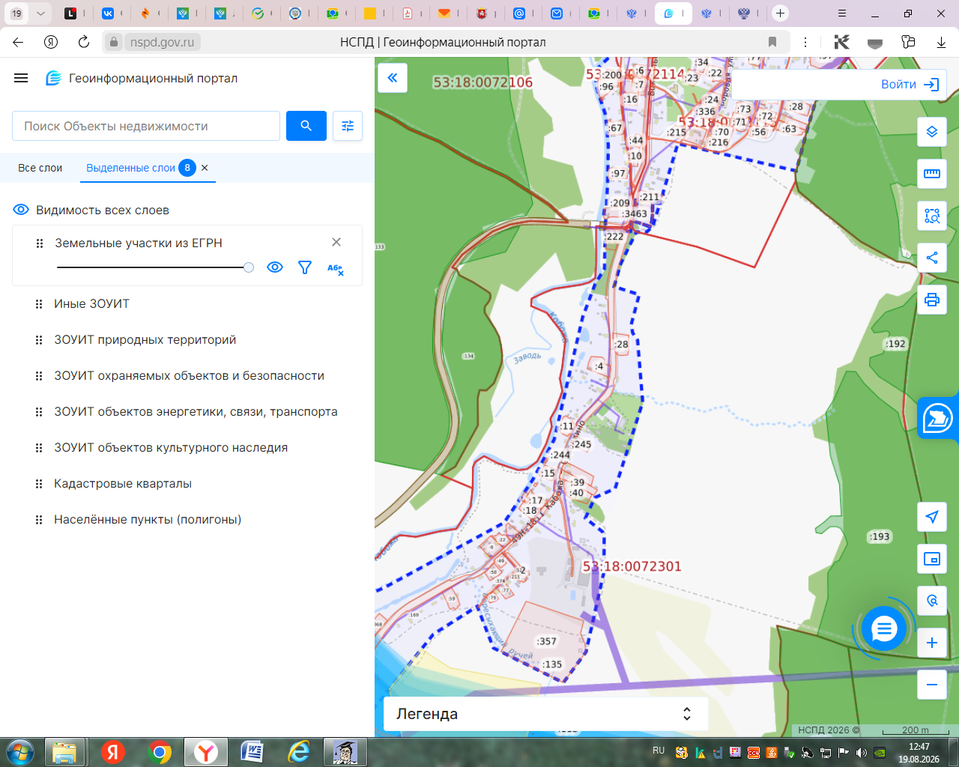Expand the Легенда panel
Image resolution: width=959 pixels, height=767 pixels.
point(545,714)
